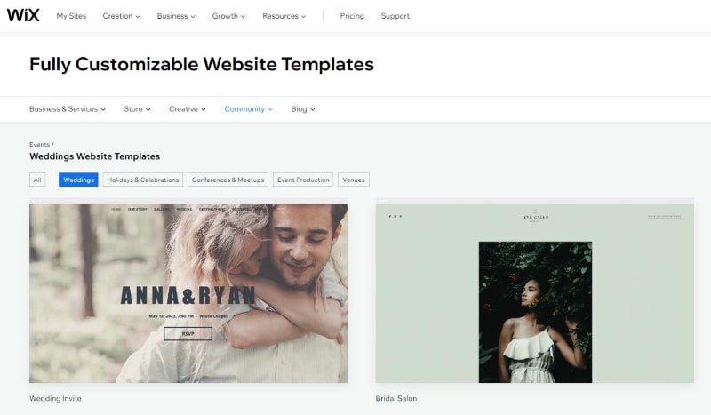
Task: Filter by Conferences & Meetups
Action: [228, 180]
